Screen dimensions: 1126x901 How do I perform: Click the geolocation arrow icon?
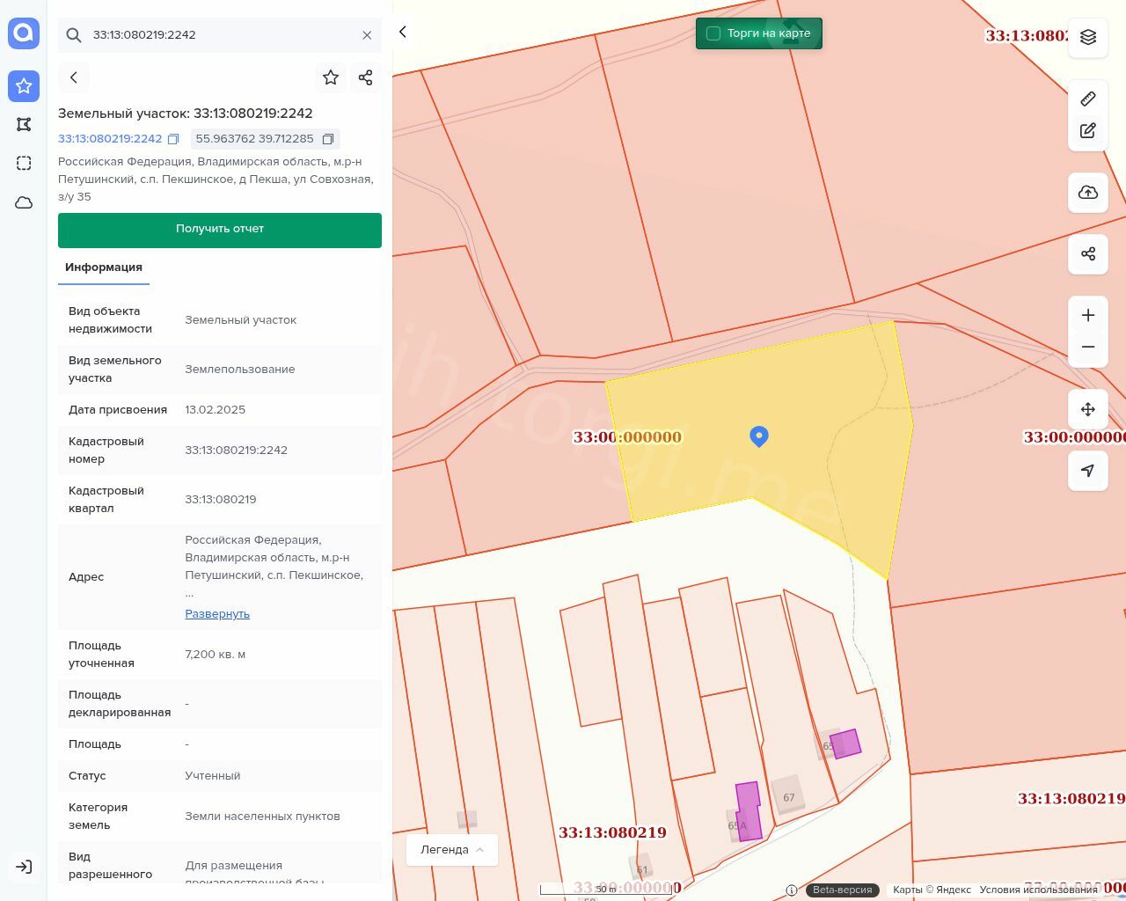click(1088, 471)
